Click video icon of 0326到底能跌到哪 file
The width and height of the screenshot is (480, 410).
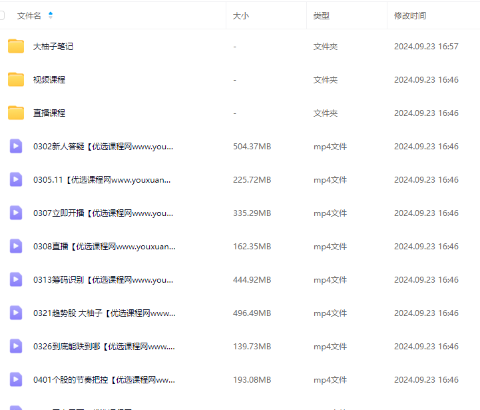click(16, 346)
